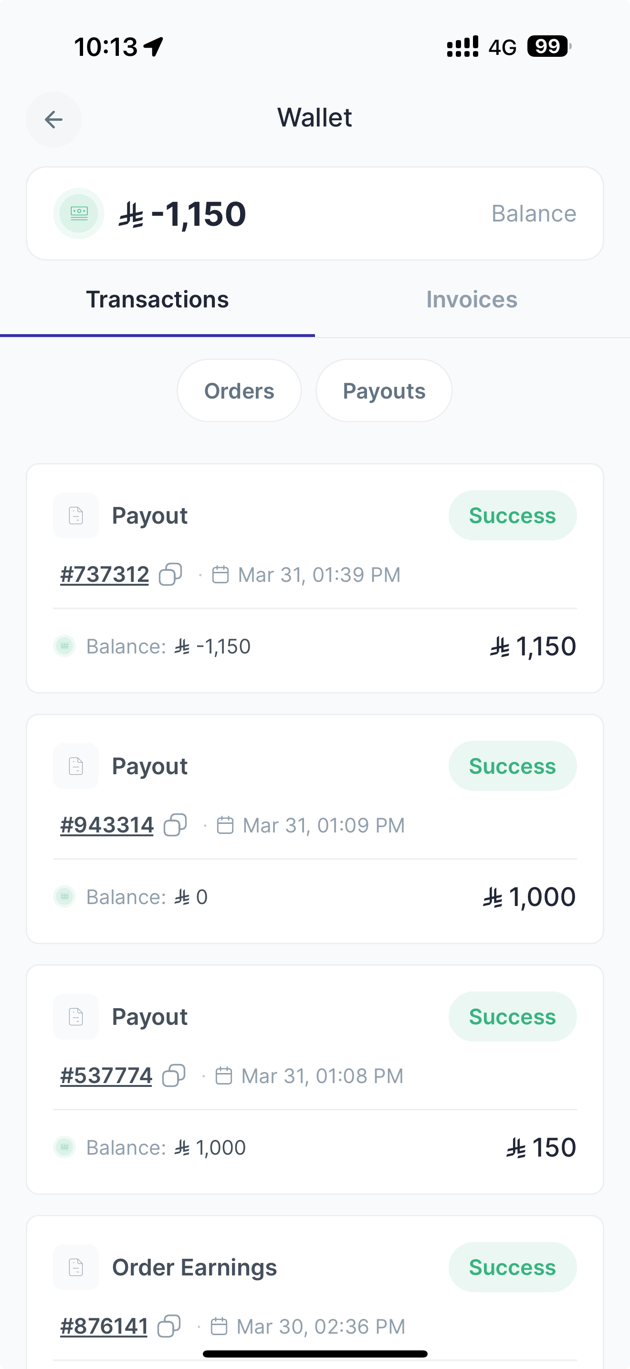The width and height of the screenshot is (630, 1369).
Task: Open transaction link #943314
Action: (107, 825)
